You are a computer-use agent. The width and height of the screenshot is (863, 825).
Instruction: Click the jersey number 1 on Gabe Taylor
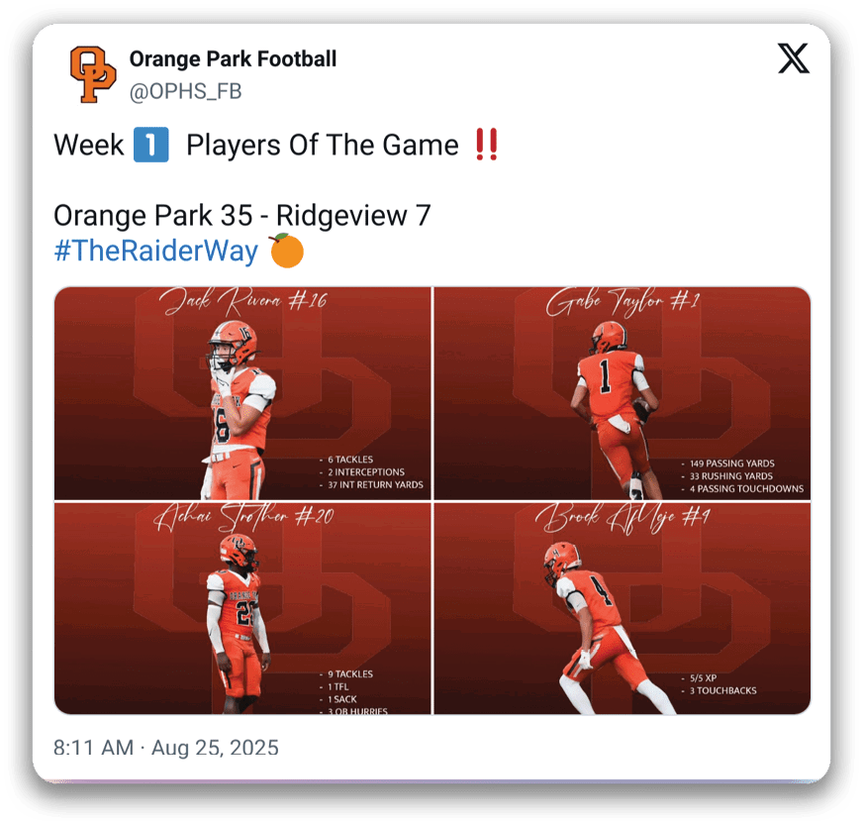pos(605,376)
